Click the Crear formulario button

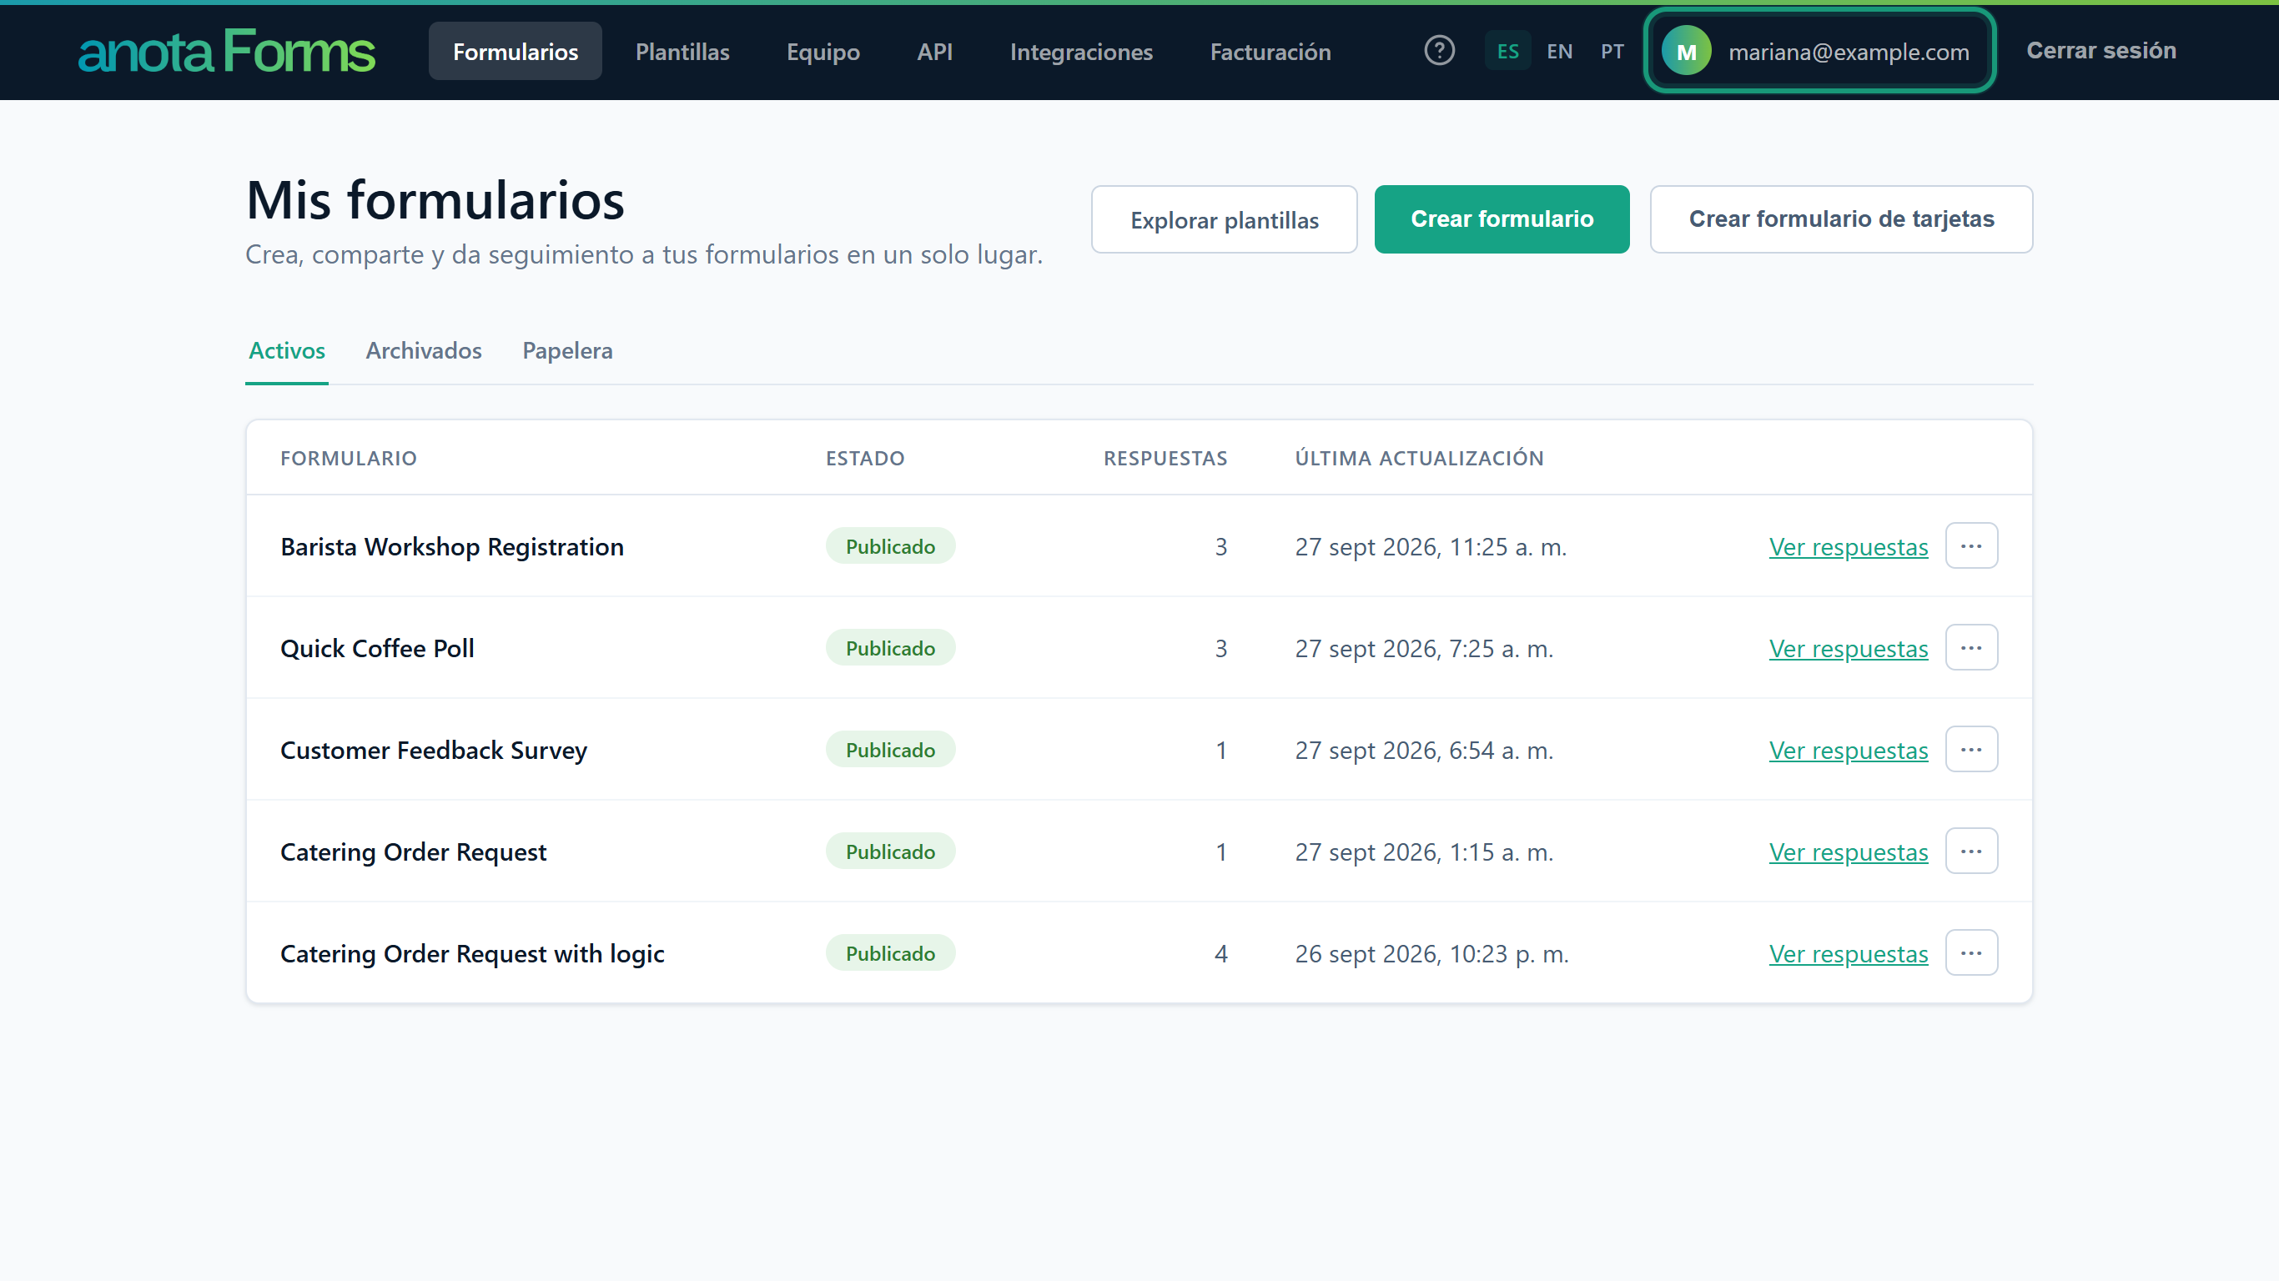tap(1502, 219)
